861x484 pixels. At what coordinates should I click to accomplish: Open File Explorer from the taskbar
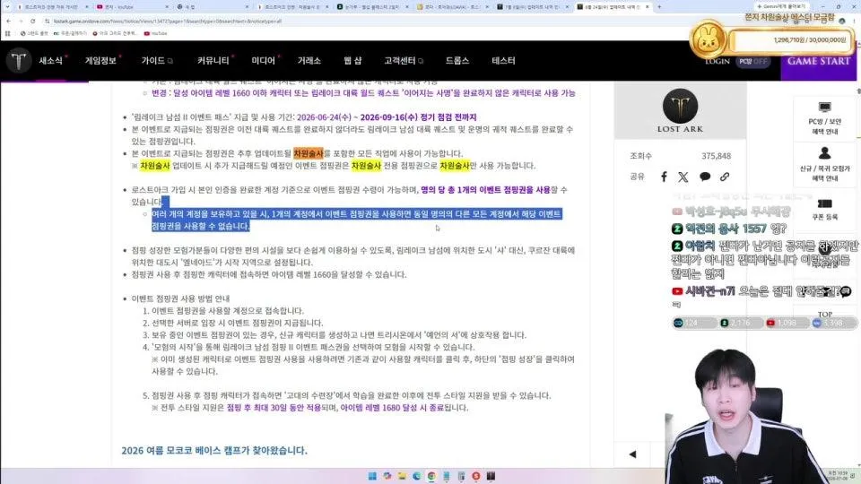click(x=402, y=476)
